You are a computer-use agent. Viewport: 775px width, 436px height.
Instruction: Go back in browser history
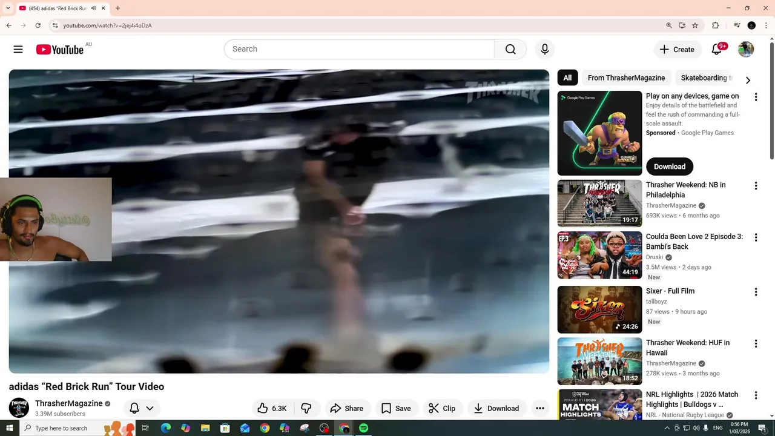(x=8, y=25)
